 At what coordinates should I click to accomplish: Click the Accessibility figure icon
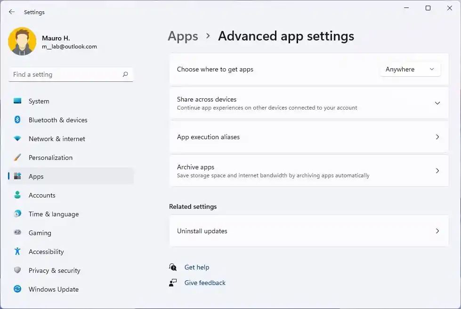click(x=17, y=252)
